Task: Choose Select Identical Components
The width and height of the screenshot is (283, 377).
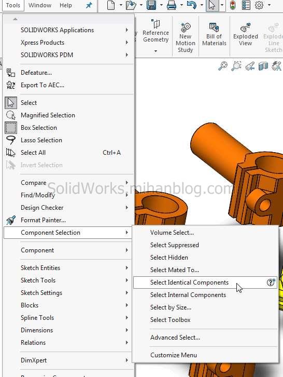Action: pyautogui.click(x=205, y=282)
